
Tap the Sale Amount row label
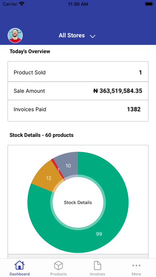29,91
